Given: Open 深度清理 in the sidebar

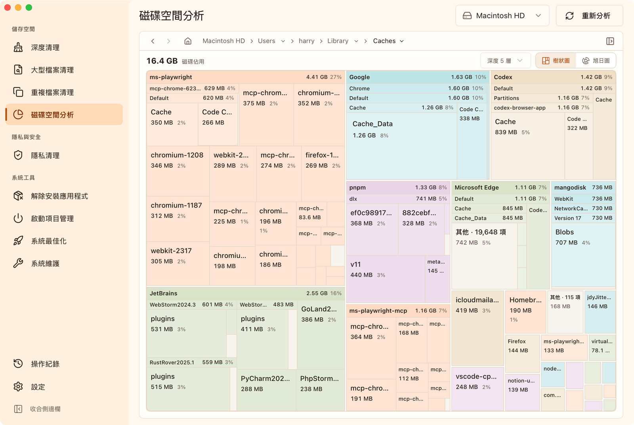Looking at the screenshot, I should pyautogui.click(x=64, y=48).
